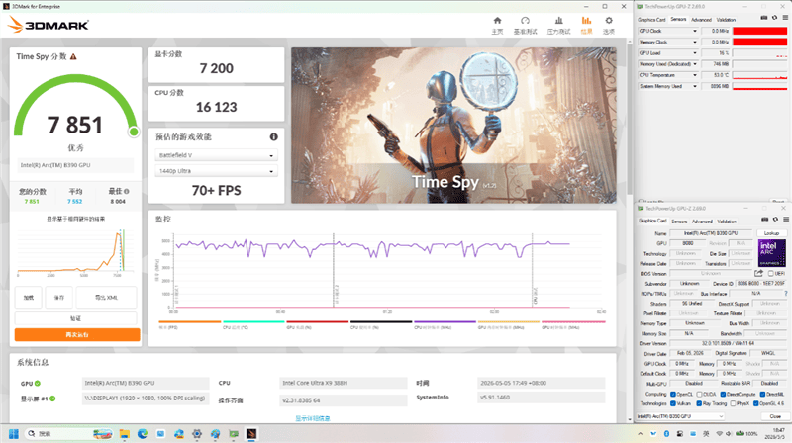
Task: Click the info icon beside estimated game performance
Action: pyautogui.click(x=274, y=136)
